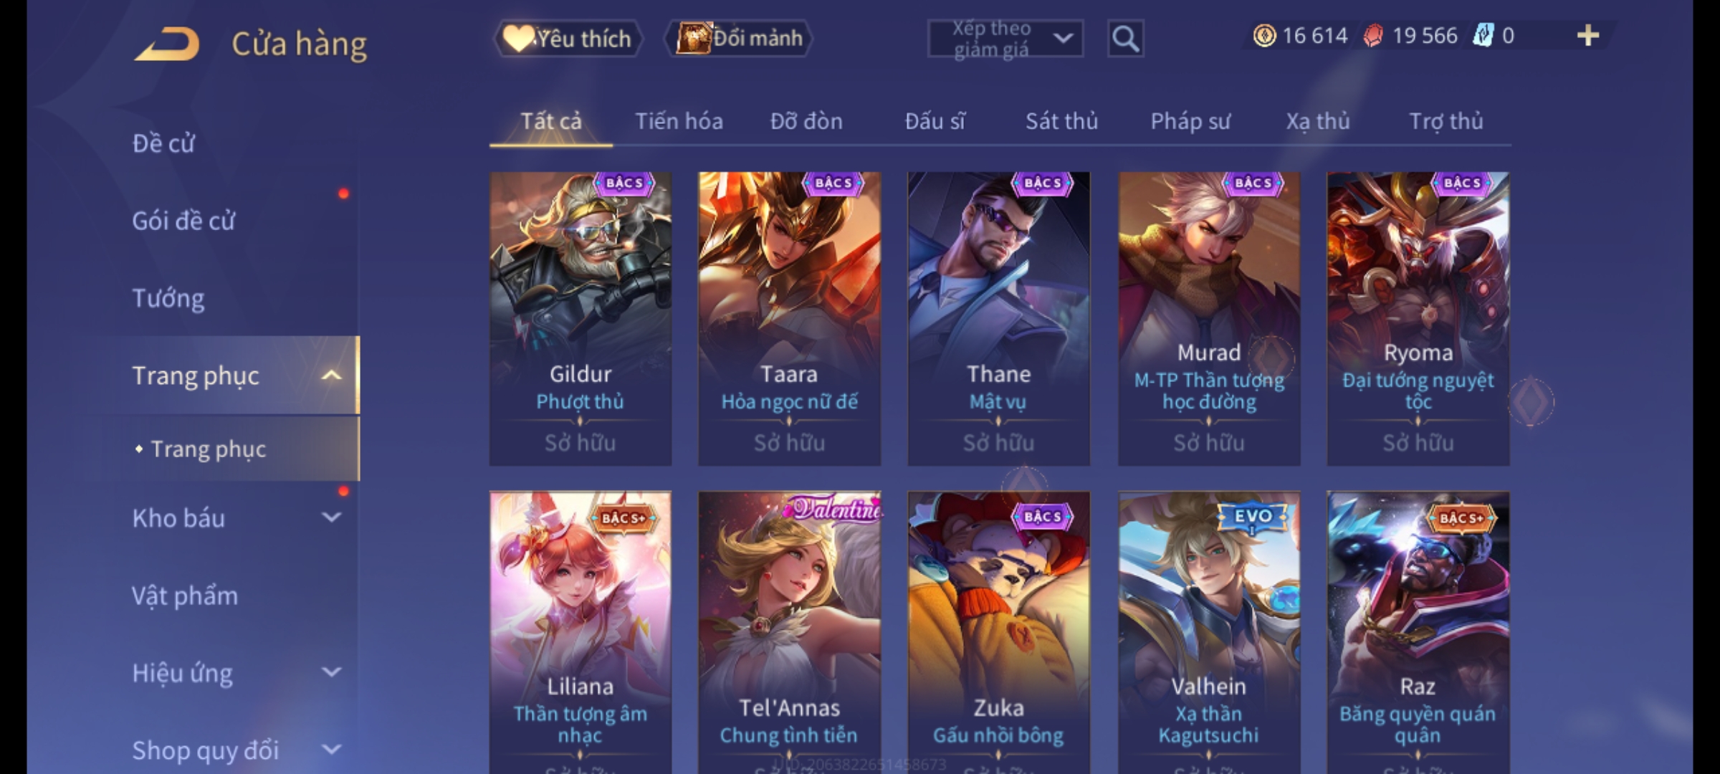Click the gold coin currency icon
Viewport: 1720px width, 774px height.
(1264, 36)
